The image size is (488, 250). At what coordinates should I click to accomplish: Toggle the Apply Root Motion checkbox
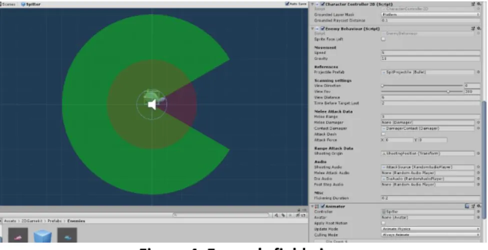[383, 223]
